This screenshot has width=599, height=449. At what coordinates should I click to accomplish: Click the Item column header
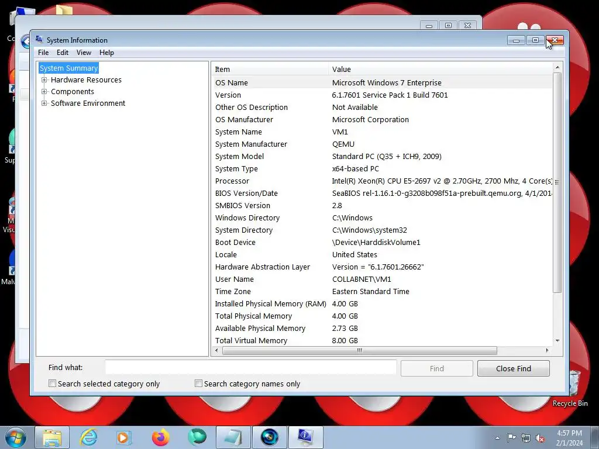[x=270, y=69]
